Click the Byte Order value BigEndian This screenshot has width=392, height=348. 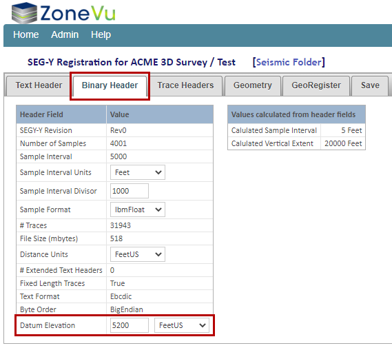point(127,309)
